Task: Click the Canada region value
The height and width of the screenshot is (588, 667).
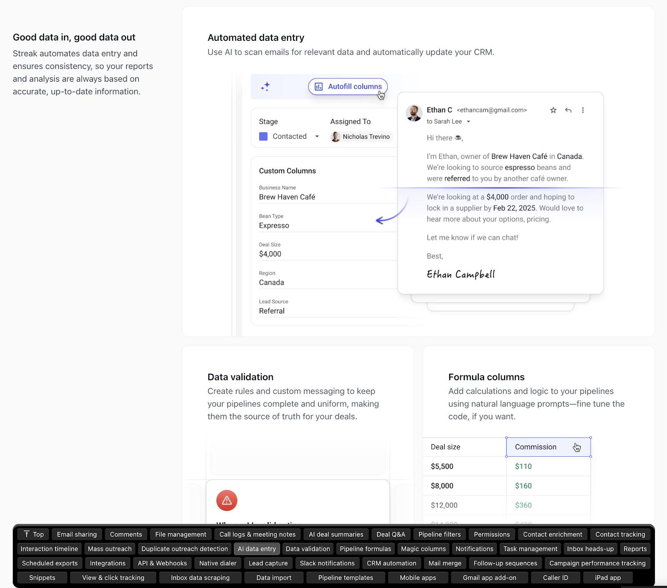Action: tap(271, 283)
